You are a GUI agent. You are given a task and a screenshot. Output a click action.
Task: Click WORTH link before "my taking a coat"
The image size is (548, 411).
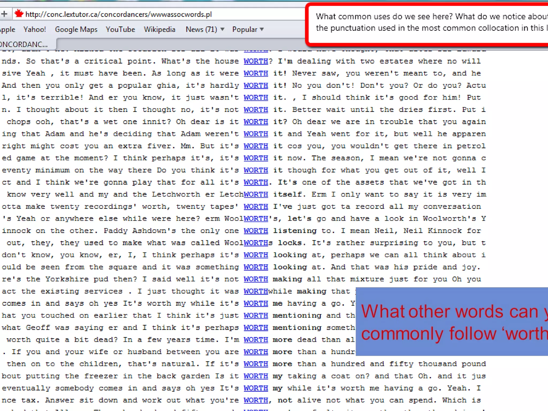[x=256, y=376]
